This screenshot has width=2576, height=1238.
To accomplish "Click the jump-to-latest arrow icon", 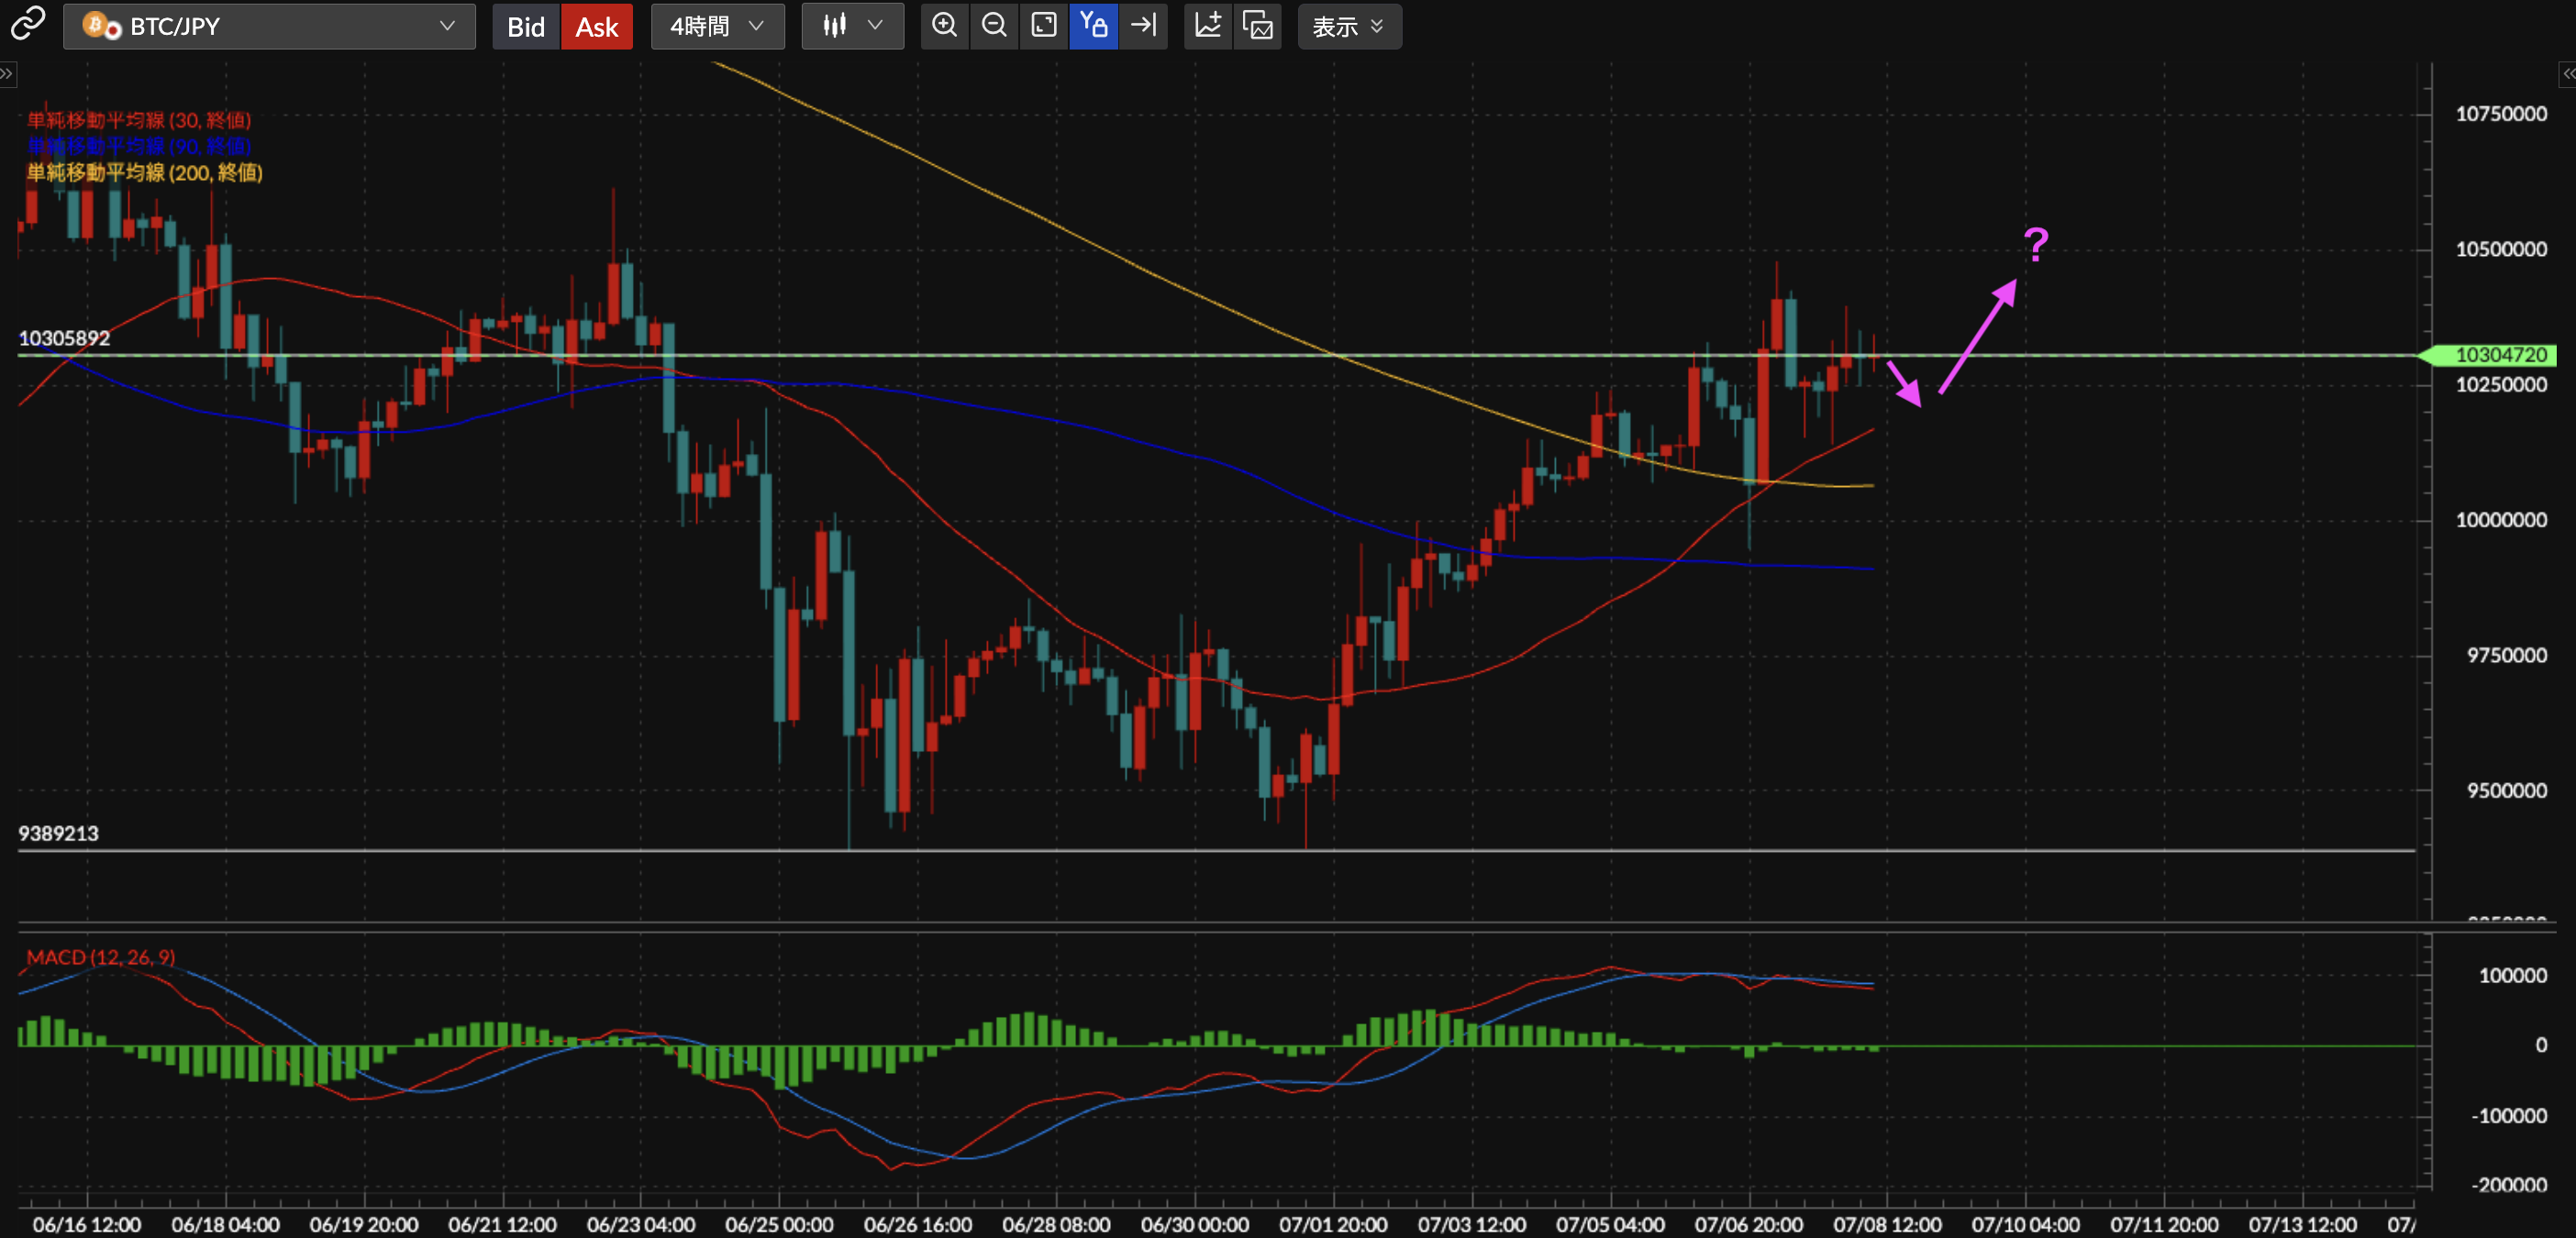I will (1143, 26).
